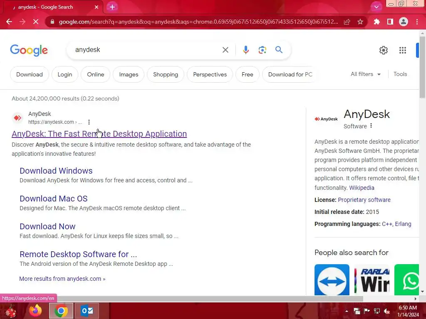Select the Download filter chip
The image size is (426, 319).
click(x=30, y=74)
